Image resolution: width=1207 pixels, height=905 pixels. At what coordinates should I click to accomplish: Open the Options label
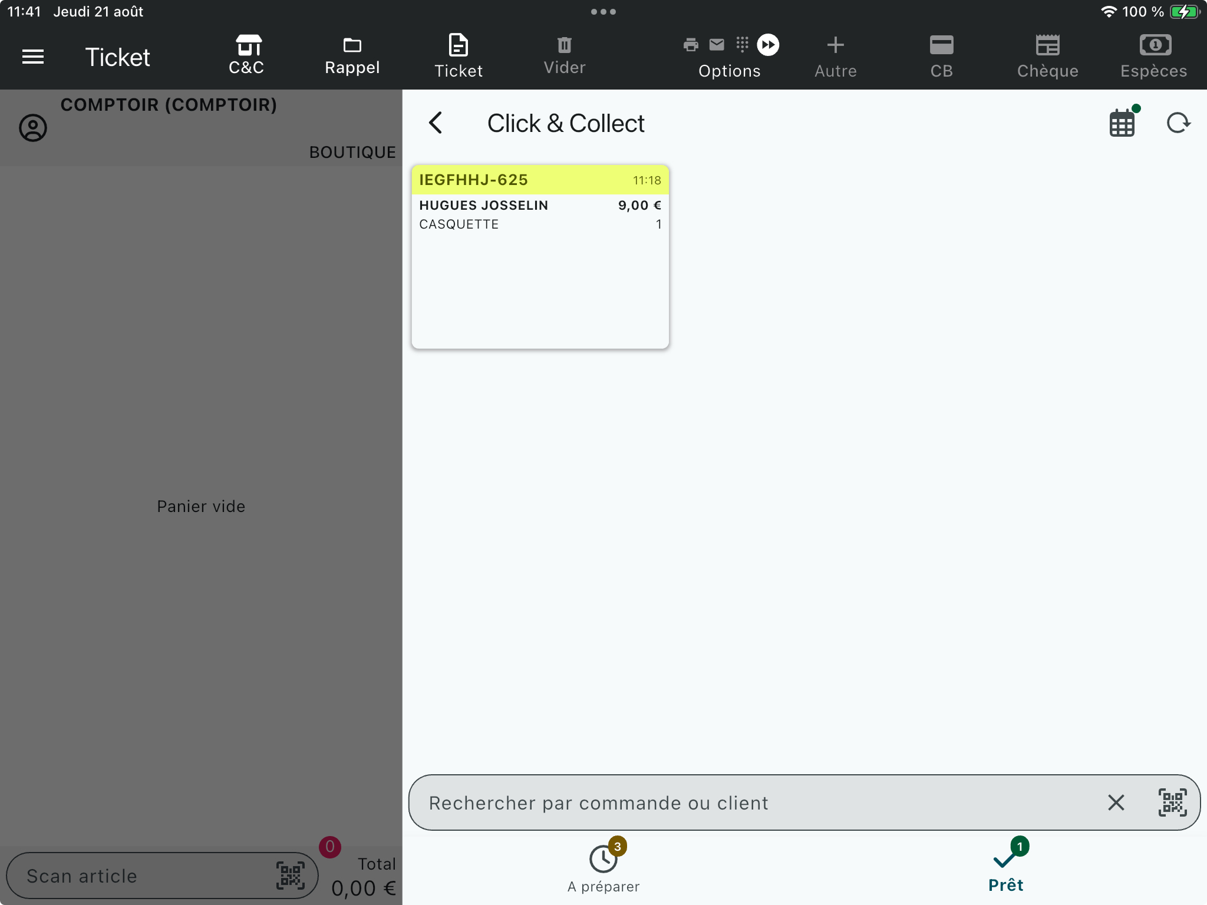pos(730,71)
